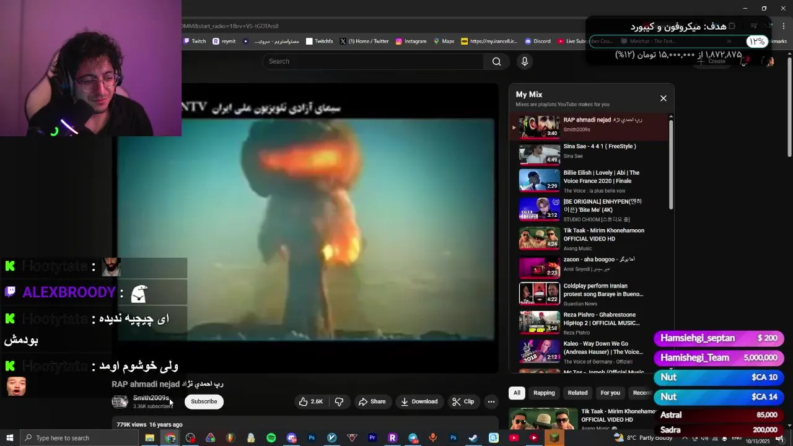Screen dimensions: 793x446
Task: Click the YouTube search input field
Action: click(x=373, y=61)
